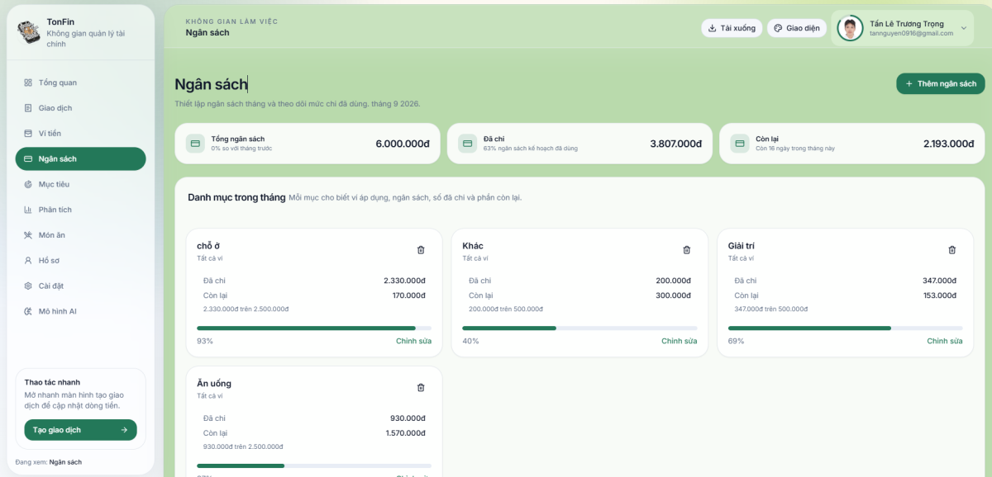Delete the Khác budget category
The width and height of the screenshot is (992, 477).
(686, 250)
